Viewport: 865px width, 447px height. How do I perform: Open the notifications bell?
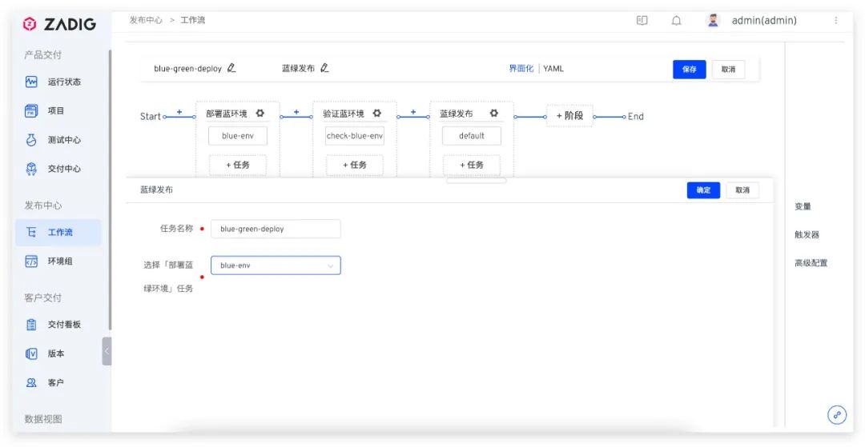point(676,20)
